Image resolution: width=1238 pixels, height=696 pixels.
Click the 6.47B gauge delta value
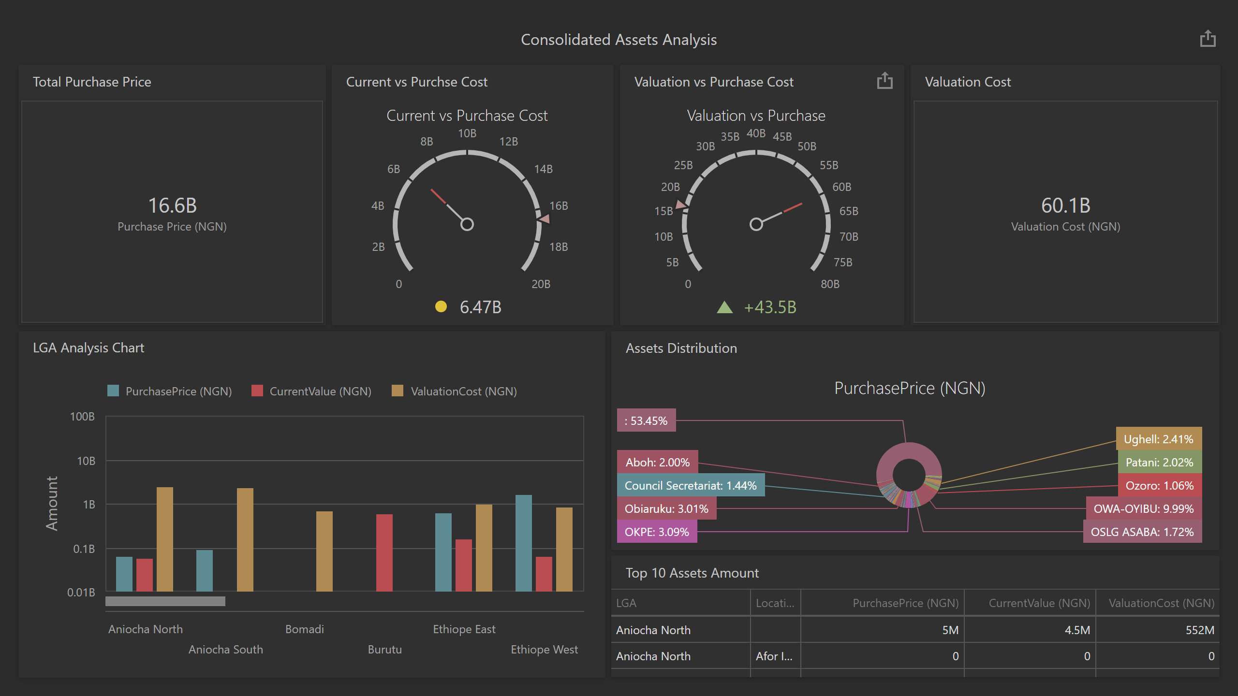click(x=480, y=307)
